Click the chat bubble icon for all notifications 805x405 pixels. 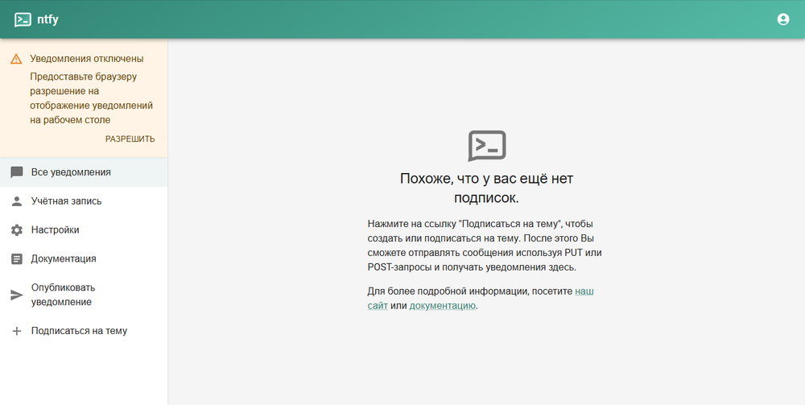(x=16, y=172)
